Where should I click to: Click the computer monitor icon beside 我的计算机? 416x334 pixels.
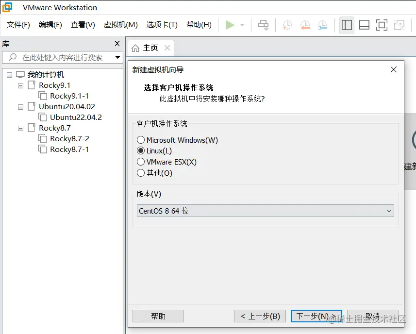(20, 75)
